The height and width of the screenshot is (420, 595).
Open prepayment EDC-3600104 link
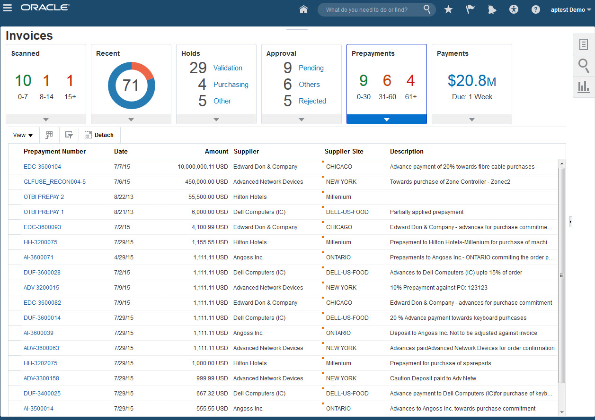tap(42, 167)
